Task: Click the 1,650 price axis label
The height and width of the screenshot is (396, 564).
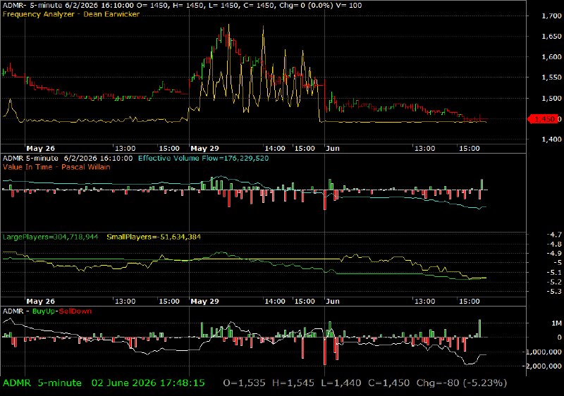Action: coord(551,37)
